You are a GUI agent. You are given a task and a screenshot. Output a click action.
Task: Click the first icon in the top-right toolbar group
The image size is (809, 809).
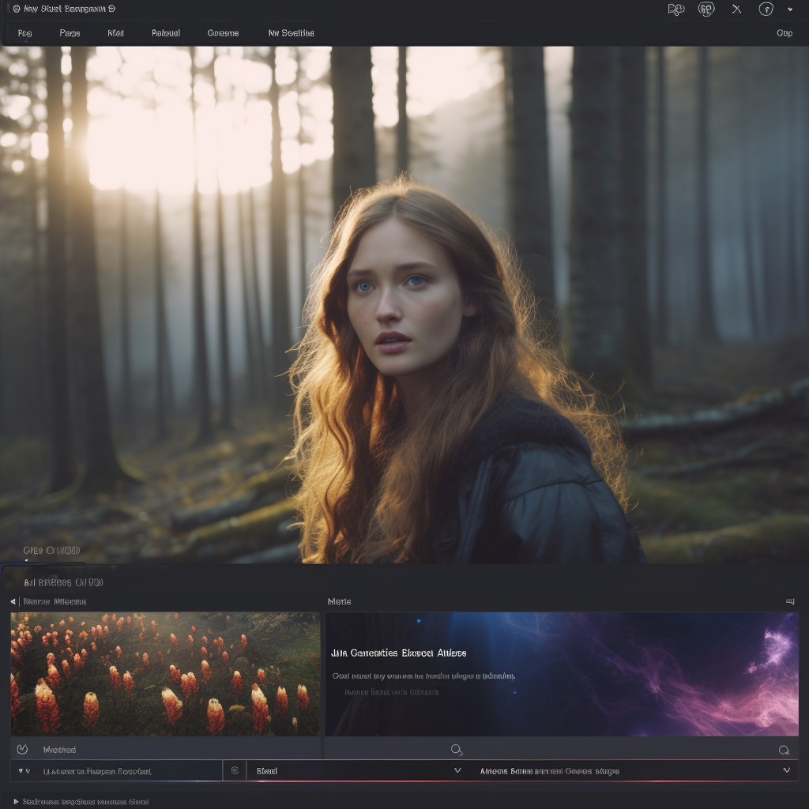(676, 9)
